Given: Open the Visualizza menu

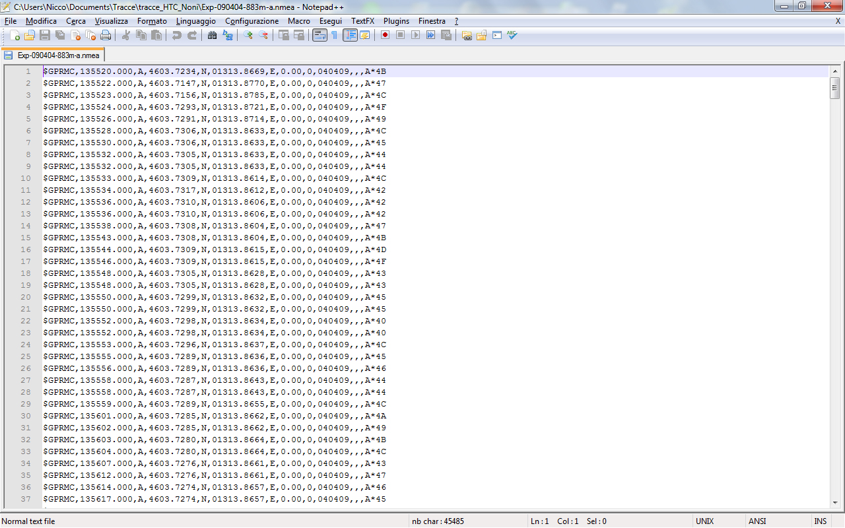Looking at the screenshot, I should click(x=112, y=21).
